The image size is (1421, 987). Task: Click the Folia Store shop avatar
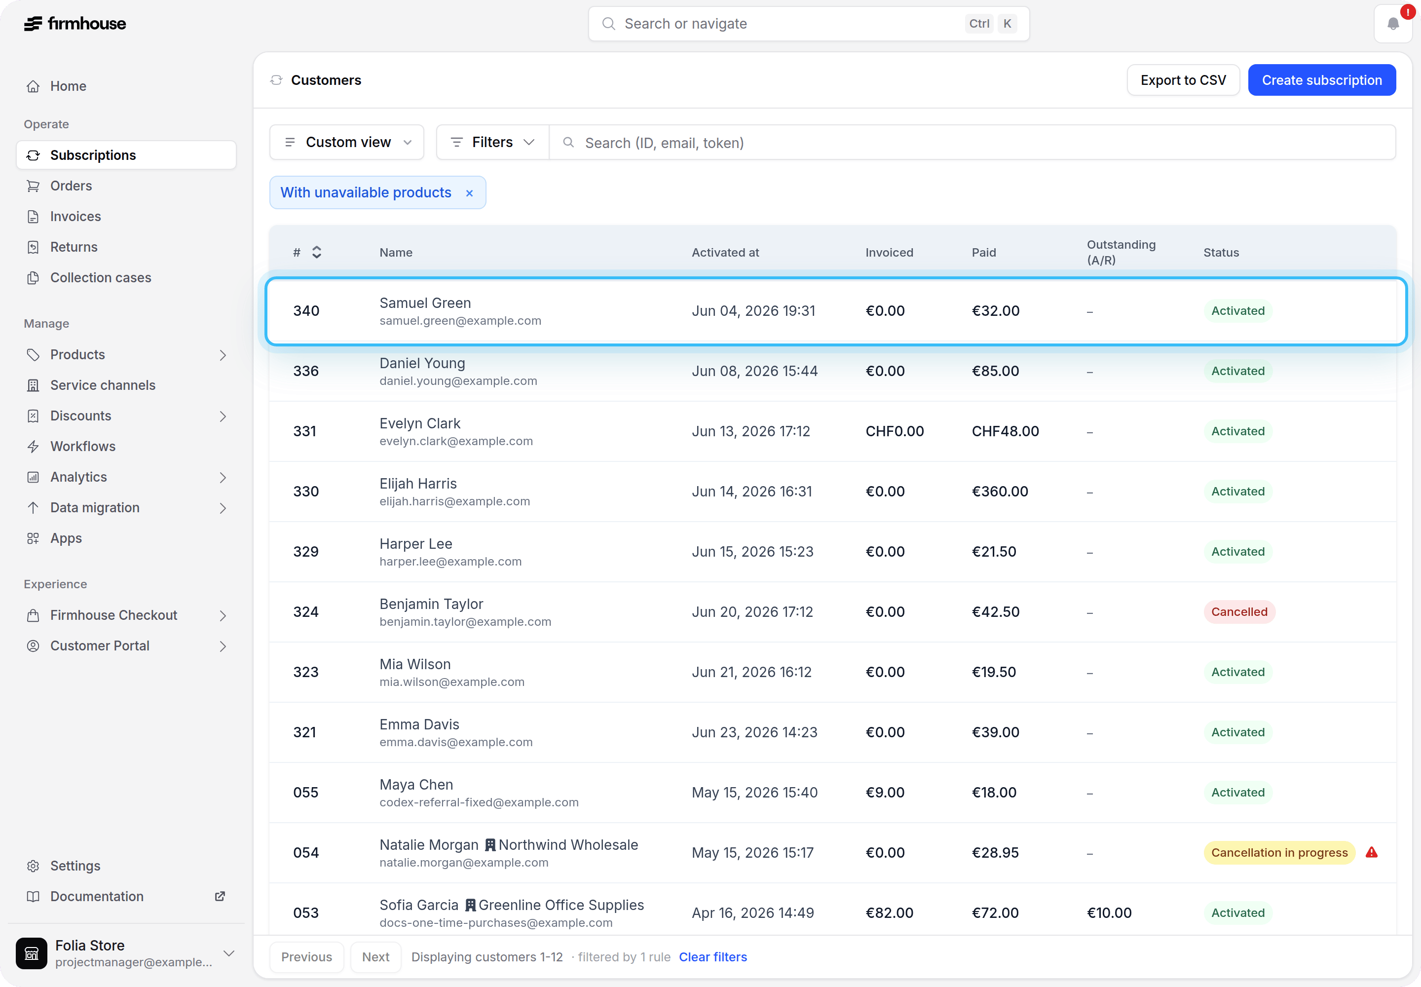pyautogui.click(x=32, y=953)
